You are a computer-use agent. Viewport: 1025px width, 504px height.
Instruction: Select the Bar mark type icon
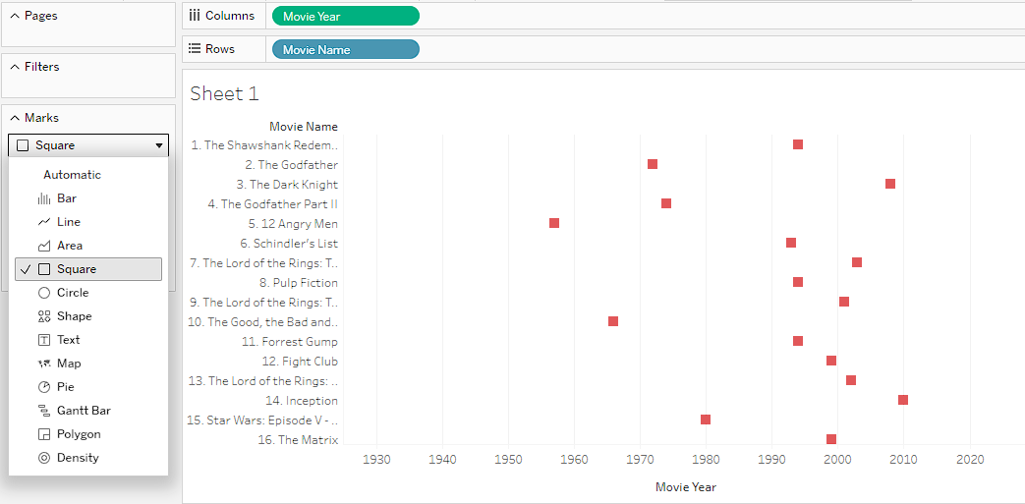tap(44, 198)
